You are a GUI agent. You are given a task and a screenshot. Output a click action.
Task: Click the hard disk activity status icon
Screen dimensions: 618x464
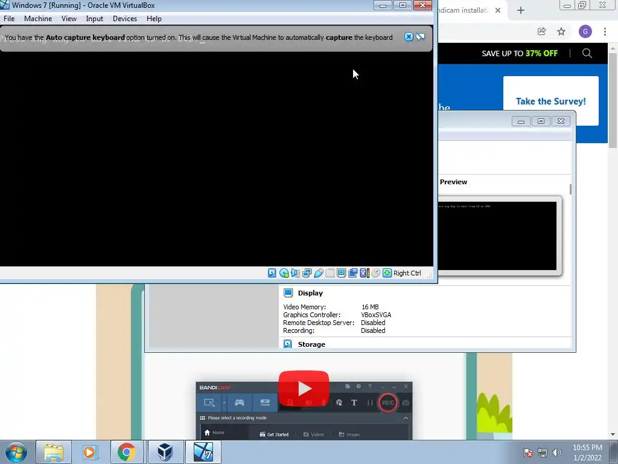[272, 273]
